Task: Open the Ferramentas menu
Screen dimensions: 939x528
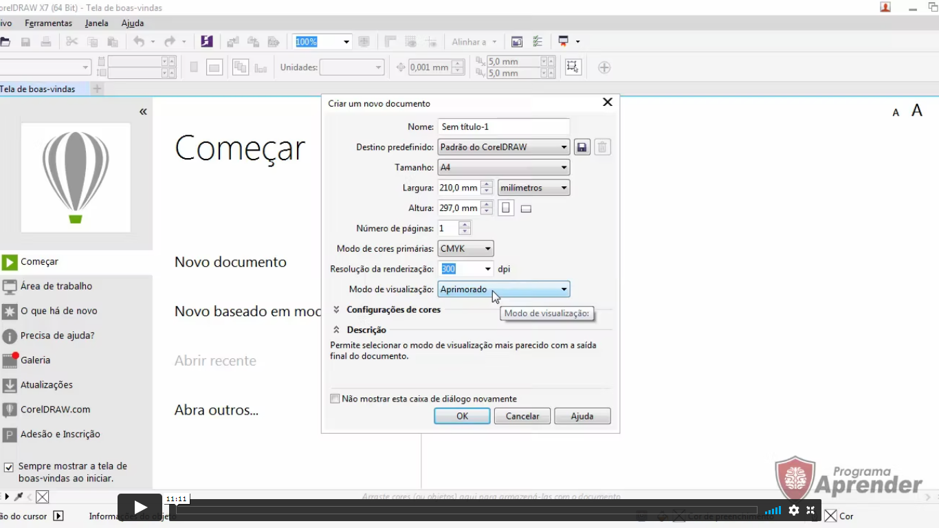Action: click(x=48, y=23)
